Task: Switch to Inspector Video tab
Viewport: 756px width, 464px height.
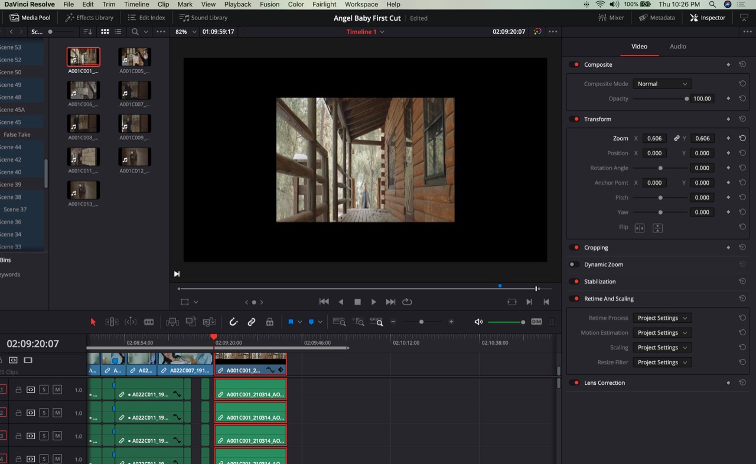Action: click(639, 46)
